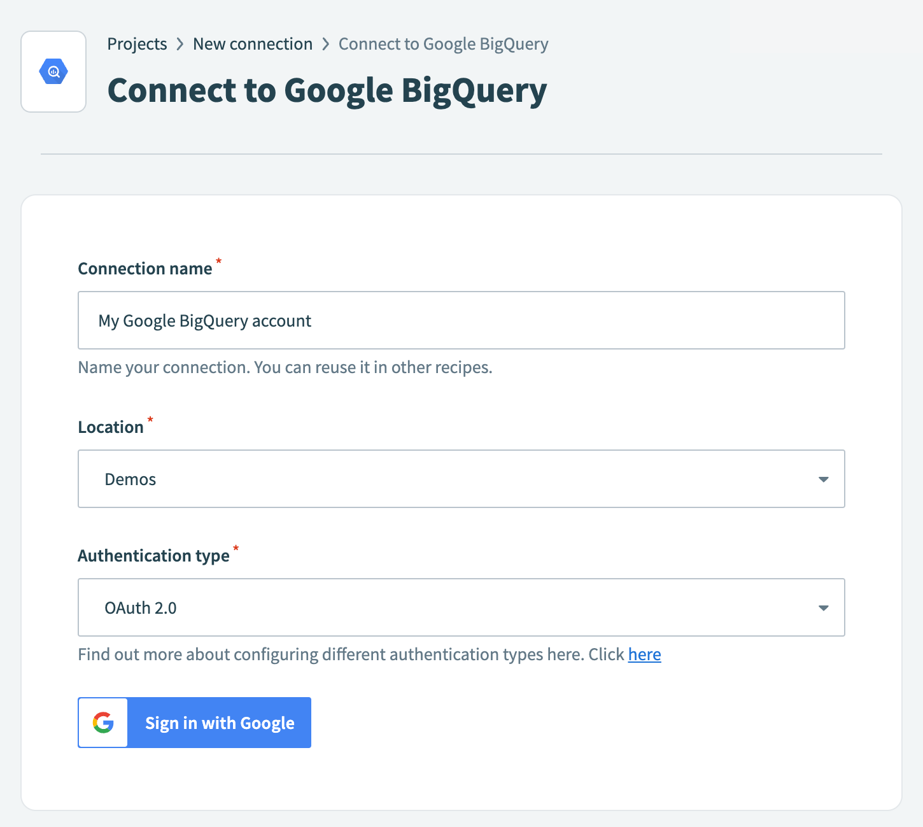This screenshot has height=827, width=923.
Task: Click the Authentication type field label
Action: [153, 555]
